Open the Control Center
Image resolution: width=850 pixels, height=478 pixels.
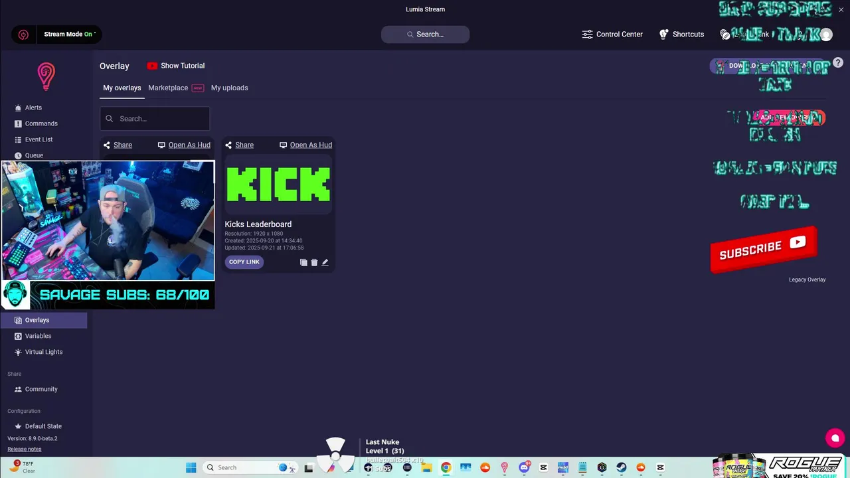click(x=612, y=35)
